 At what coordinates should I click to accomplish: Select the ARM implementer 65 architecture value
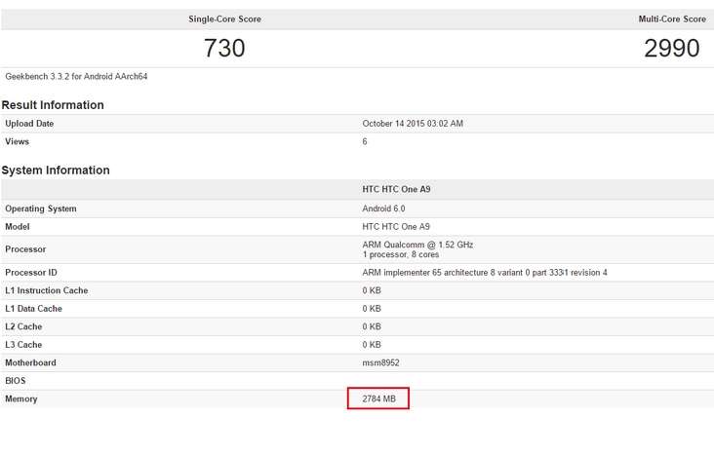tap(485, 273)
